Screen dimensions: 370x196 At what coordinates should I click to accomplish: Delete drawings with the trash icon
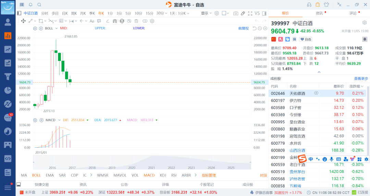point(136,21)
